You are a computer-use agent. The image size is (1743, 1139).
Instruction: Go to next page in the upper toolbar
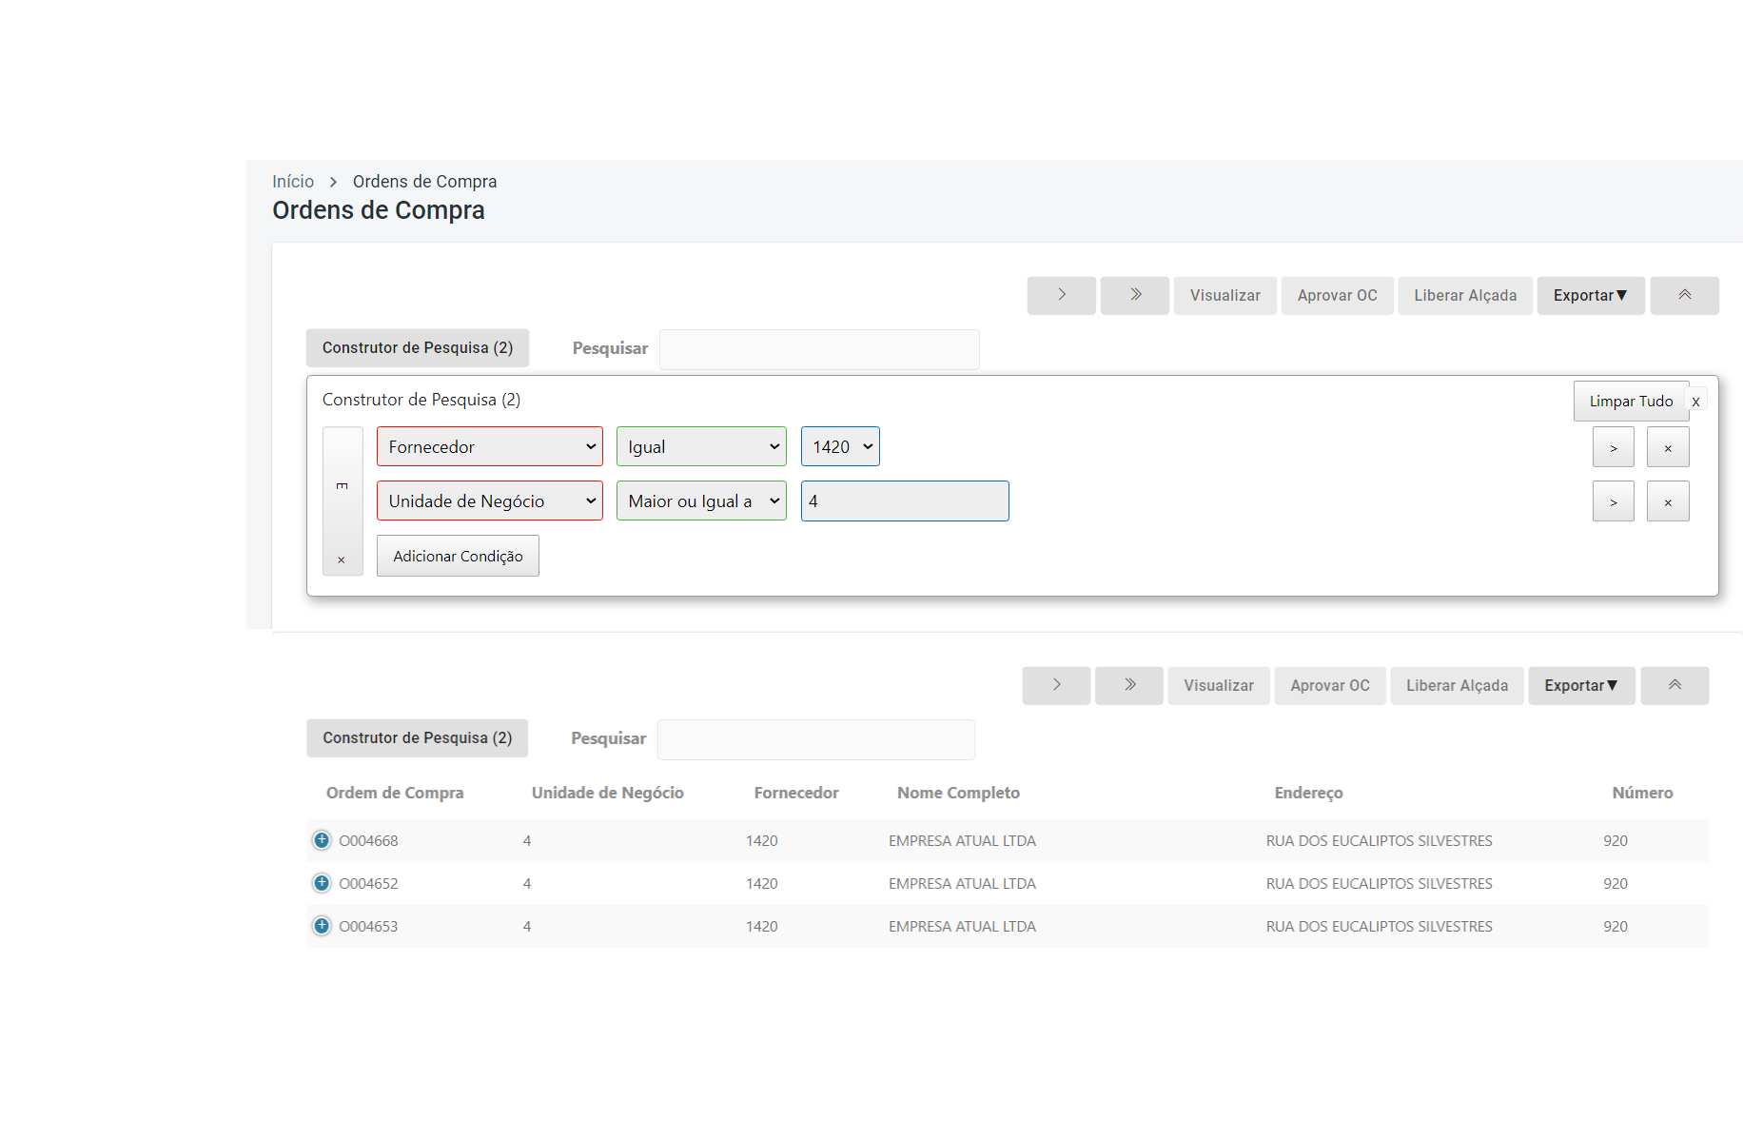[1062, 295]
